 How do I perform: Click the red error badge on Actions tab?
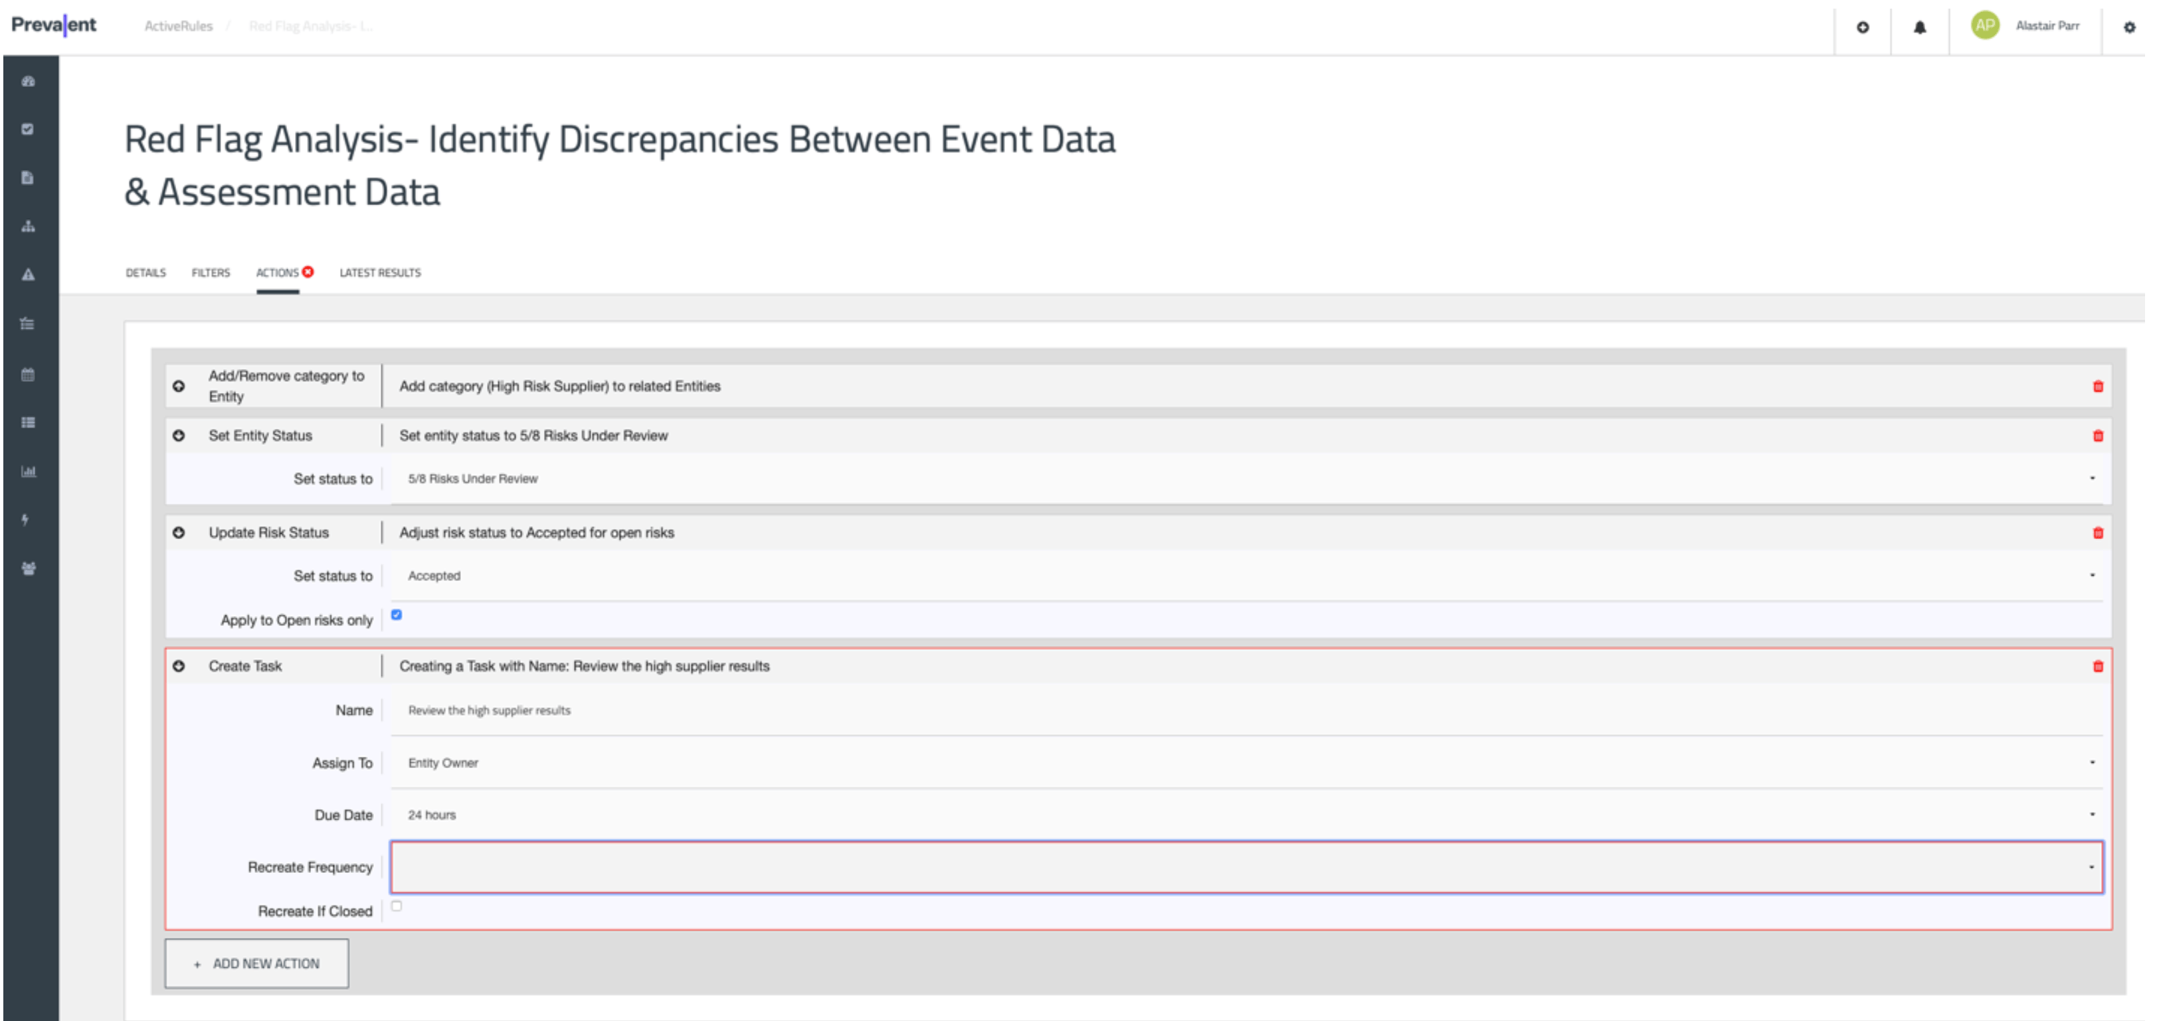pyautogui.click(x=308, y=272)
